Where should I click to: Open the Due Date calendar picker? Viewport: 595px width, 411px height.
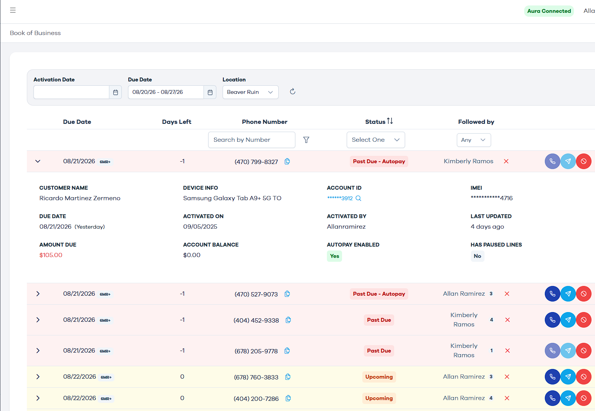[210, 92]
